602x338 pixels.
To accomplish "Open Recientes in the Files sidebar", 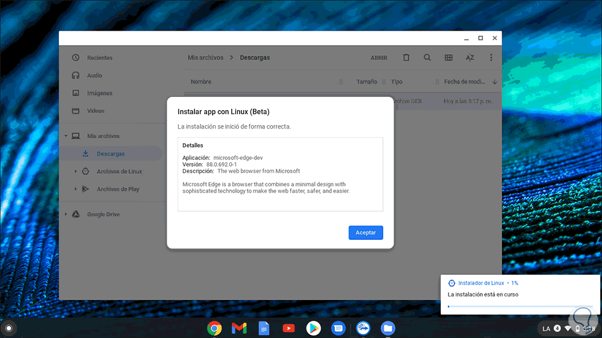I will point(99,58).
